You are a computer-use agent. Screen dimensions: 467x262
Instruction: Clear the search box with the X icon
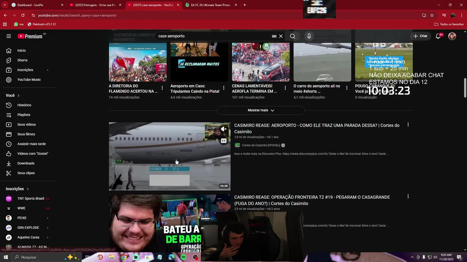click(281, 36)
